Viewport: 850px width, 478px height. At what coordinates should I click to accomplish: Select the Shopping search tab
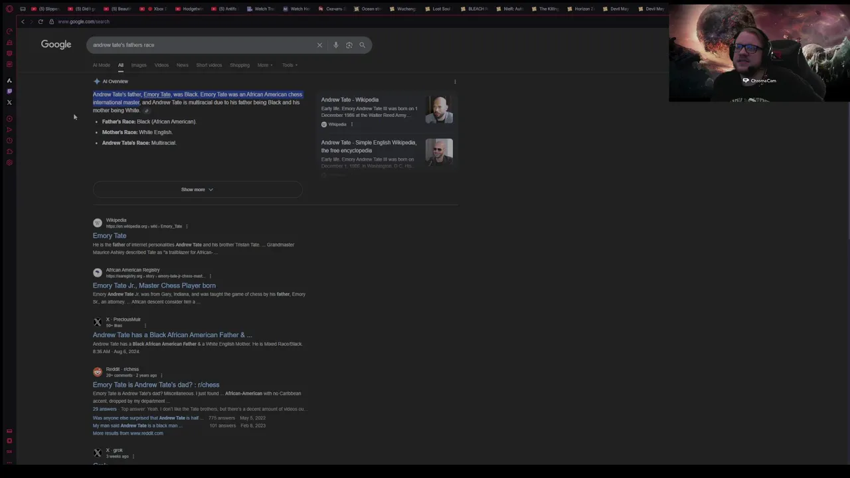tap(240, 65)
